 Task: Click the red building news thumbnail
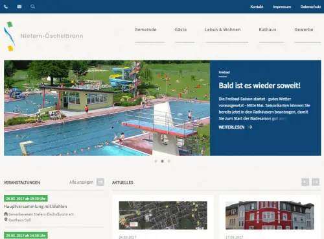pyautogui.click(x=270, y=216)
